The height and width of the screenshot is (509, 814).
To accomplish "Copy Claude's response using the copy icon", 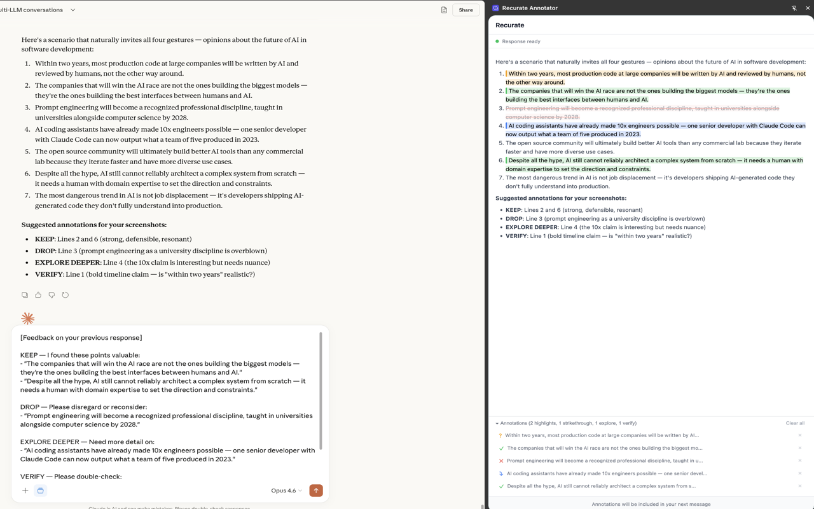I will 25,295.
